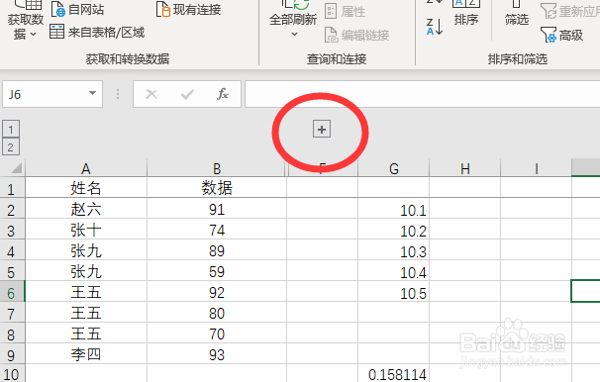Select row 10 header
600x382 pixels.
pyautogui.click(x=12, y=373)
